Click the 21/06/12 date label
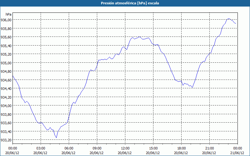The height and width of the screenshot is (156, 250). tap(237, 153)
